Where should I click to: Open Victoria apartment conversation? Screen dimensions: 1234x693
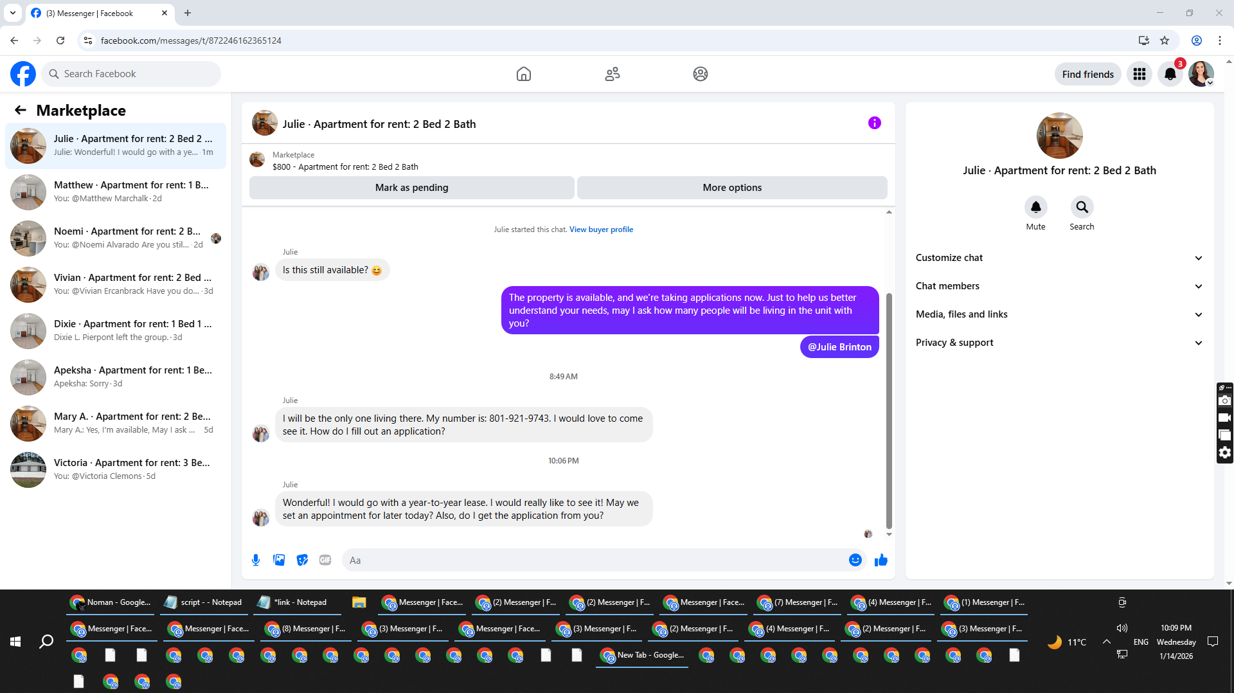tap(116, 470)
